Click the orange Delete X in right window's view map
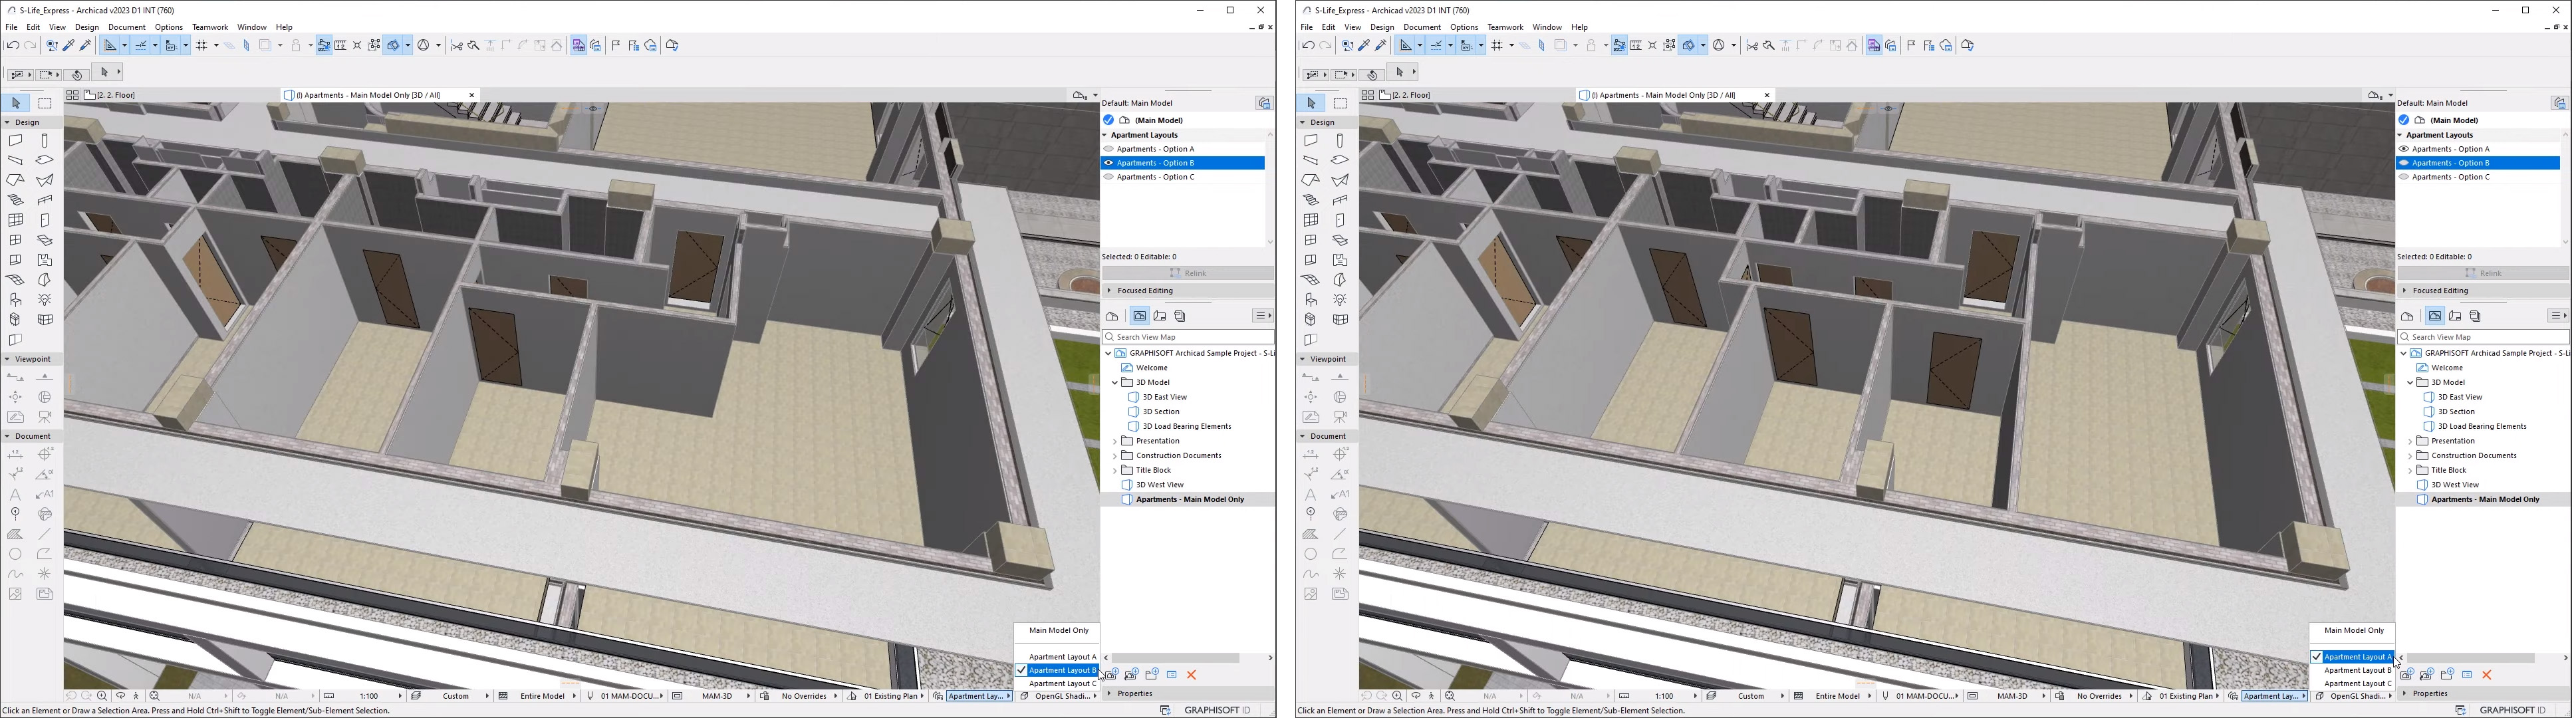The image size is (2576, 718). pos(2487,675)
